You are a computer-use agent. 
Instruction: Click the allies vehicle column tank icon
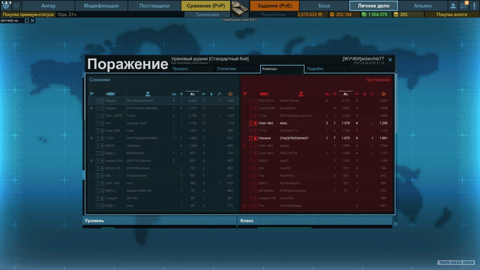pyautogui.click(x=110, y=94)
